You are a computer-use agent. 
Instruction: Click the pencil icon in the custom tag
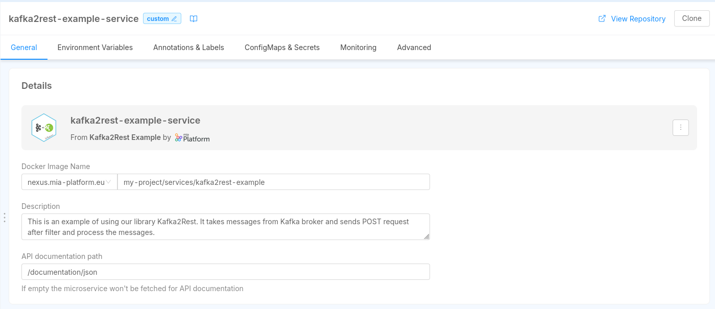point(174,19)
